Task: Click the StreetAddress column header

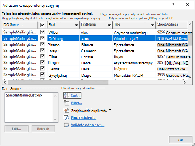Action: coord(171,25)
